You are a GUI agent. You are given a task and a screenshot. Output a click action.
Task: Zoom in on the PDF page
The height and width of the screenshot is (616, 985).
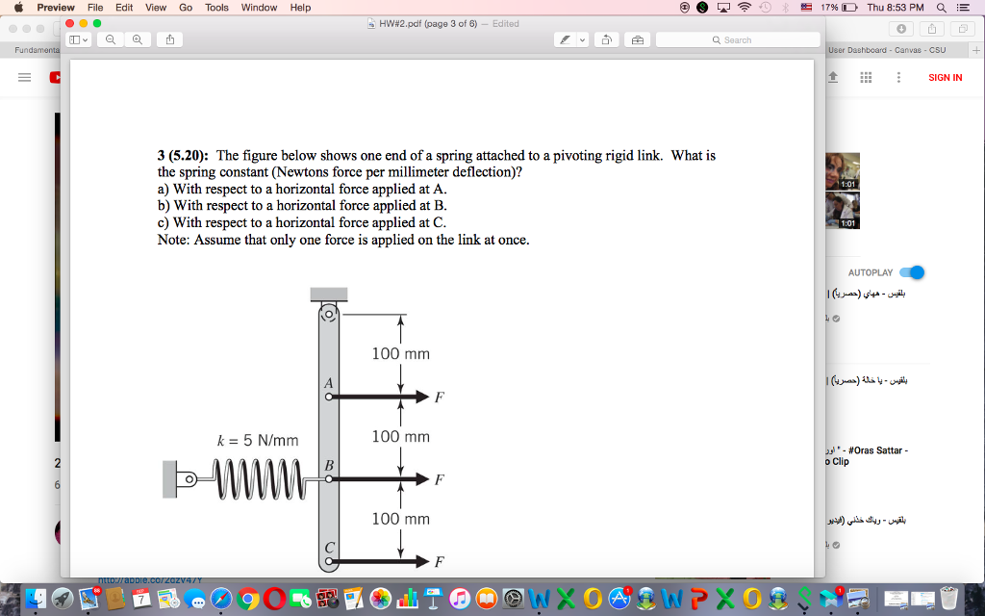137,39
